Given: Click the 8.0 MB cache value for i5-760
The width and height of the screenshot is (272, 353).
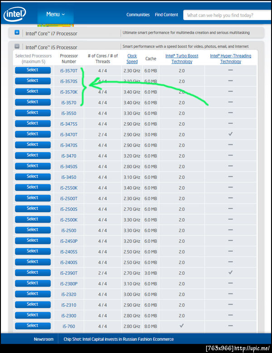Looking at the screenshot, I should [x=151, y=327].
